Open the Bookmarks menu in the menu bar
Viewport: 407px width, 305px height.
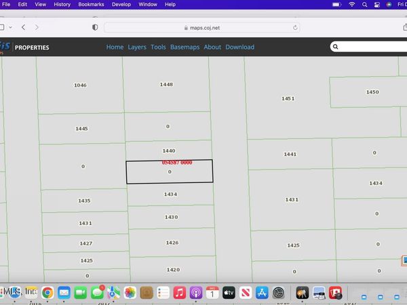[91, 4]
